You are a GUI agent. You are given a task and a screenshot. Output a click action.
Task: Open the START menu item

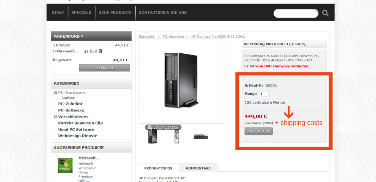click(x=58, y=13)
